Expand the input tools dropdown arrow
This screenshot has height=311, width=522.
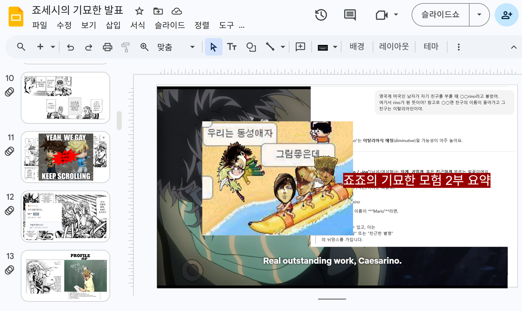click(x=335, y=47)
